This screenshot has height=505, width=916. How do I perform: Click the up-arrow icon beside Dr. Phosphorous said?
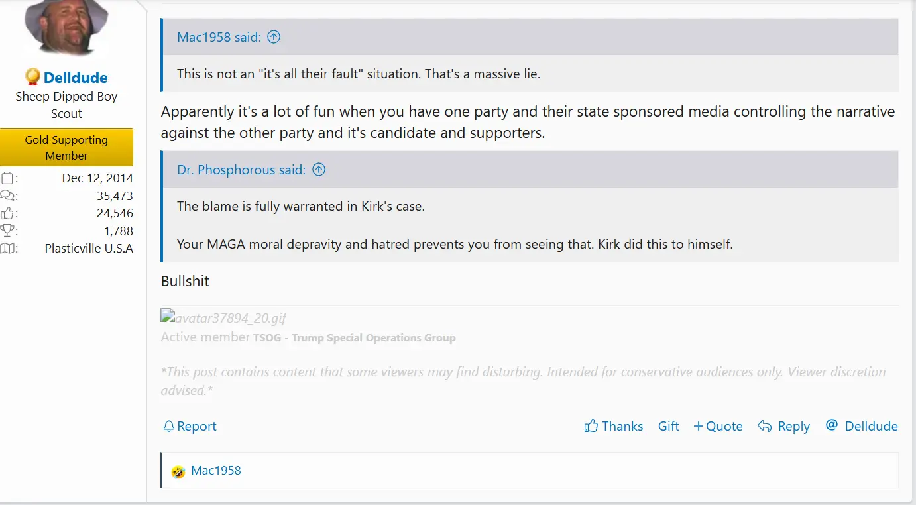(319, 170)
